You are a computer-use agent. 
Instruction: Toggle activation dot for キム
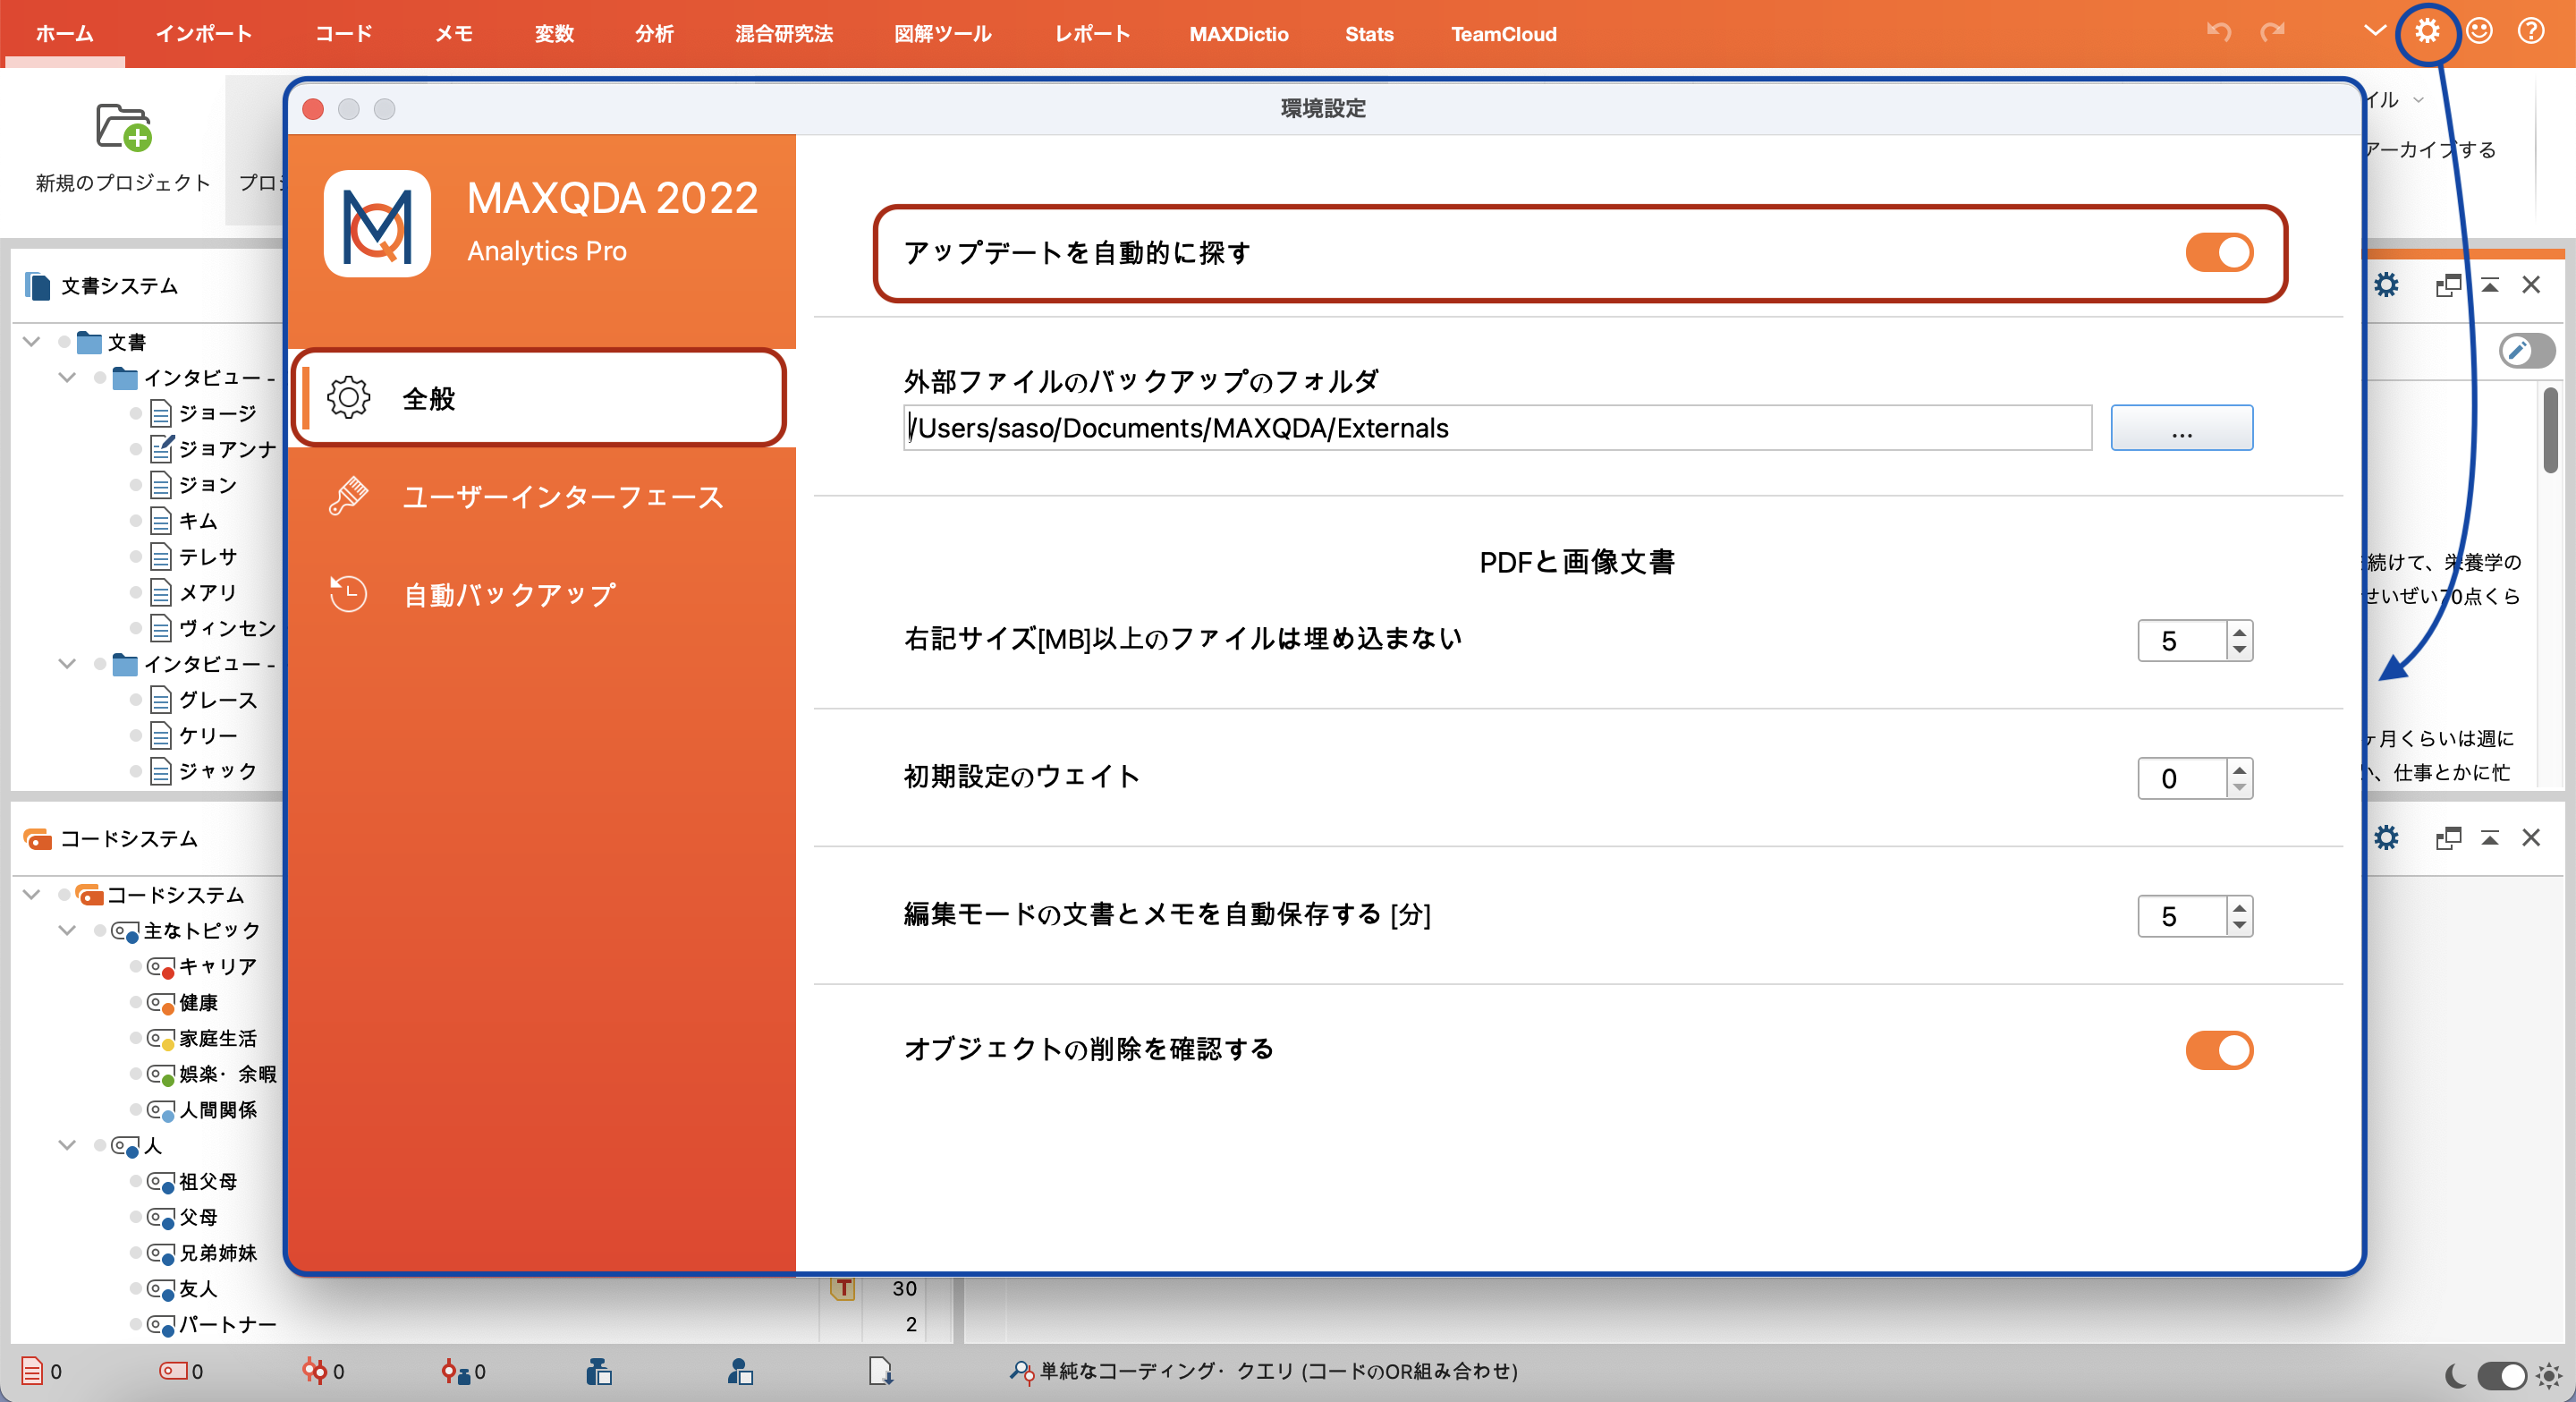(136, 520)
